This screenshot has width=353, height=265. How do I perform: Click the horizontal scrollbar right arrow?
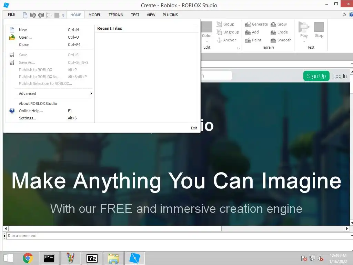pyautogui.click(x=347, y=228)
